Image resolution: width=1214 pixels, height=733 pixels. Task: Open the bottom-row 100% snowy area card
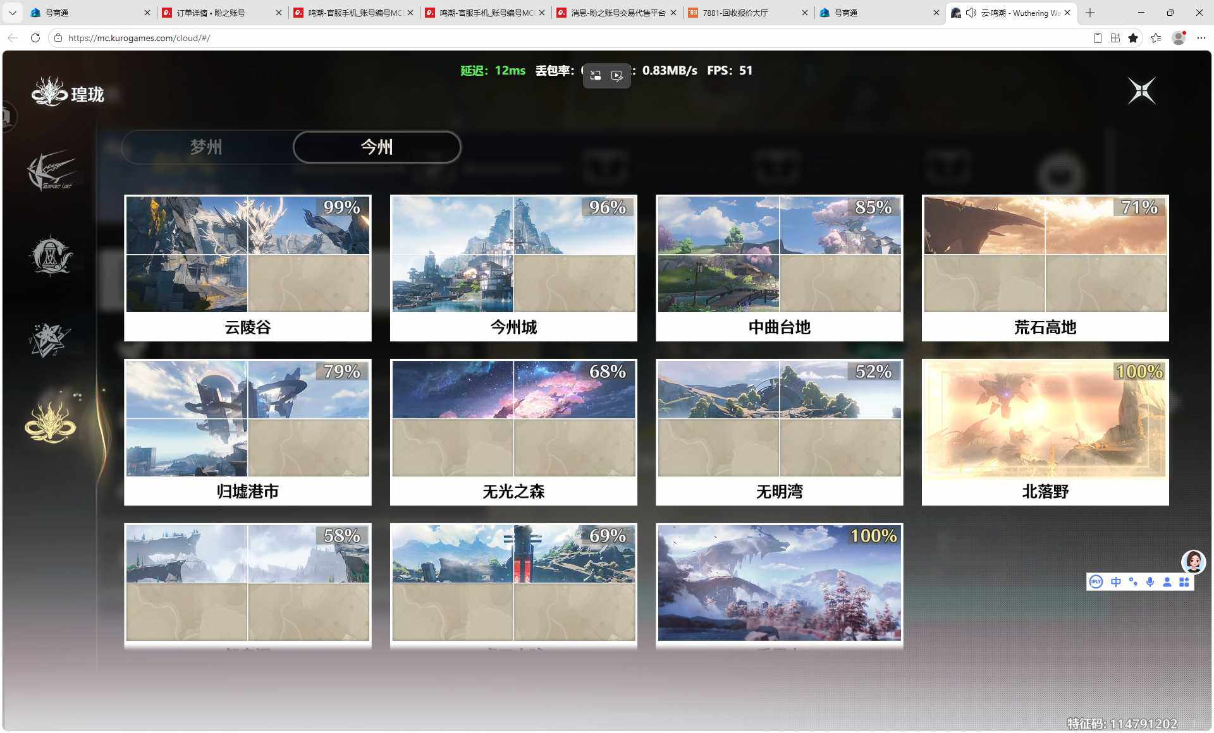pos(780,586)
